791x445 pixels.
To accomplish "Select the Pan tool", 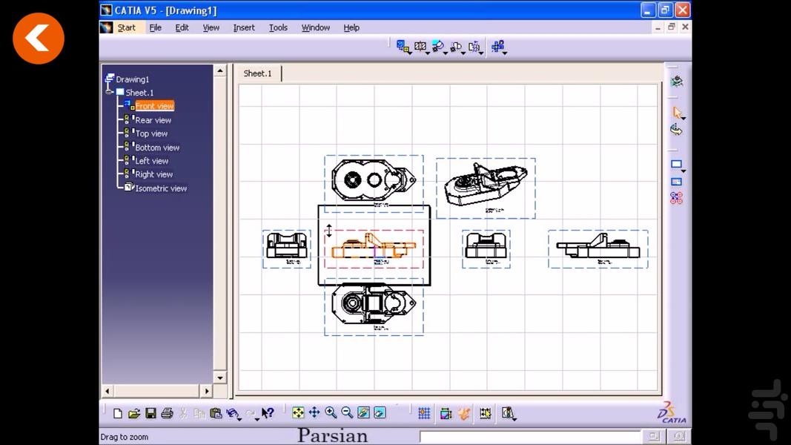I will tap(314, 412).
